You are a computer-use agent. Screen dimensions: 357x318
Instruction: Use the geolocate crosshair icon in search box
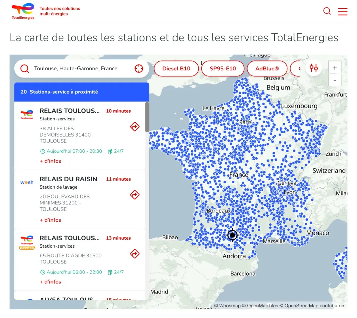[x=139, y=69]
